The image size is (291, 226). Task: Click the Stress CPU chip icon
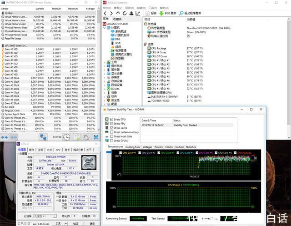(107, 119)
